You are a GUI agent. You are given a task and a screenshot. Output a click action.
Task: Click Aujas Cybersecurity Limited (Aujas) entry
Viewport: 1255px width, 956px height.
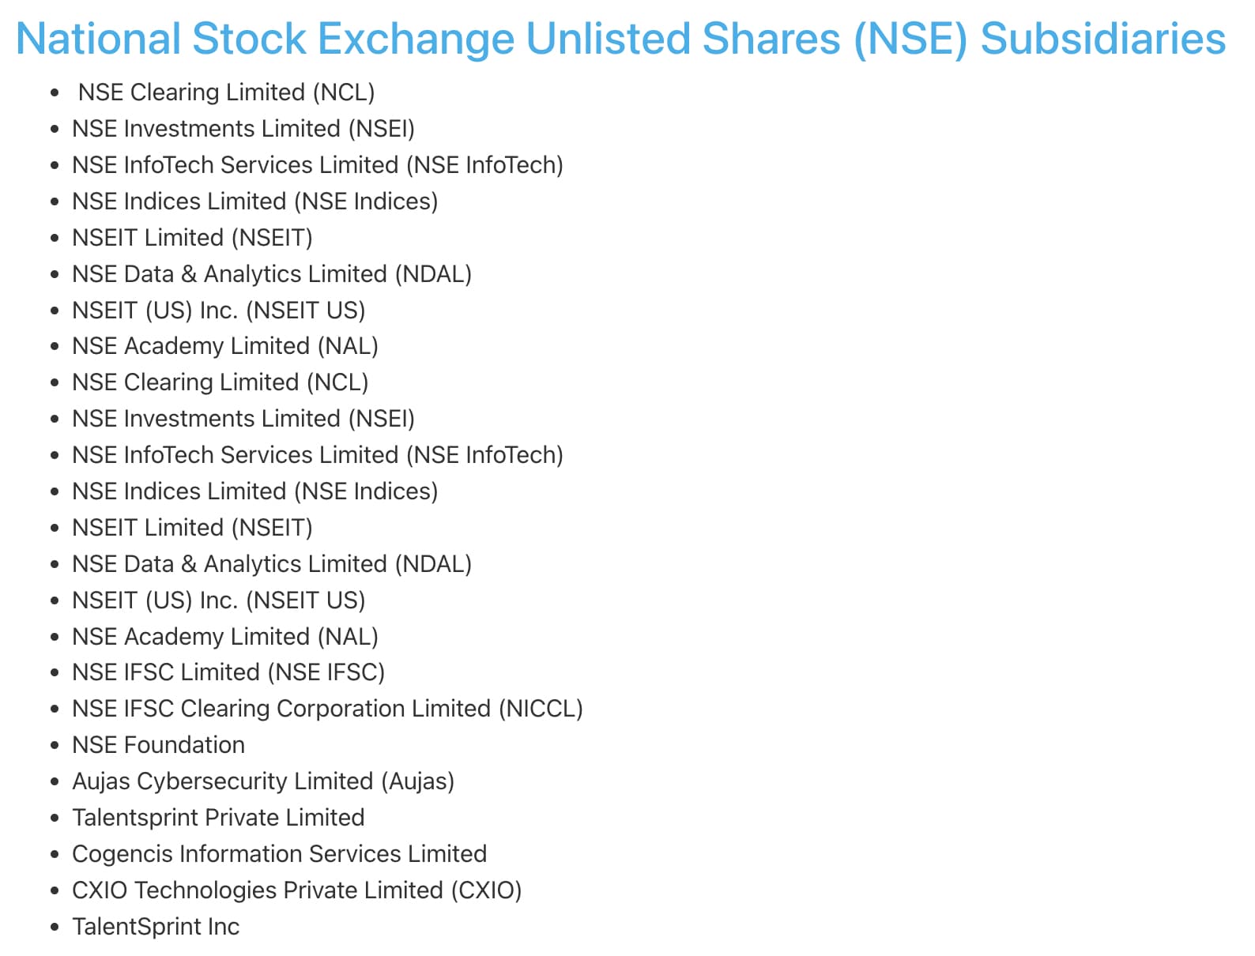263,781
